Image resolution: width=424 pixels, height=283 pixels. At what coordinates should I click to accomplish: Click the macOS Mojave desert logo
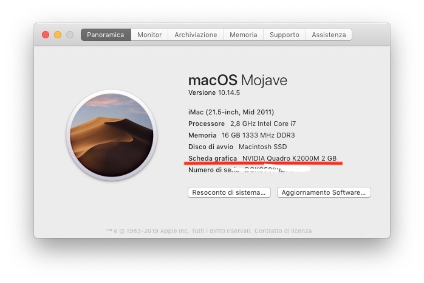tap(112, 135)
